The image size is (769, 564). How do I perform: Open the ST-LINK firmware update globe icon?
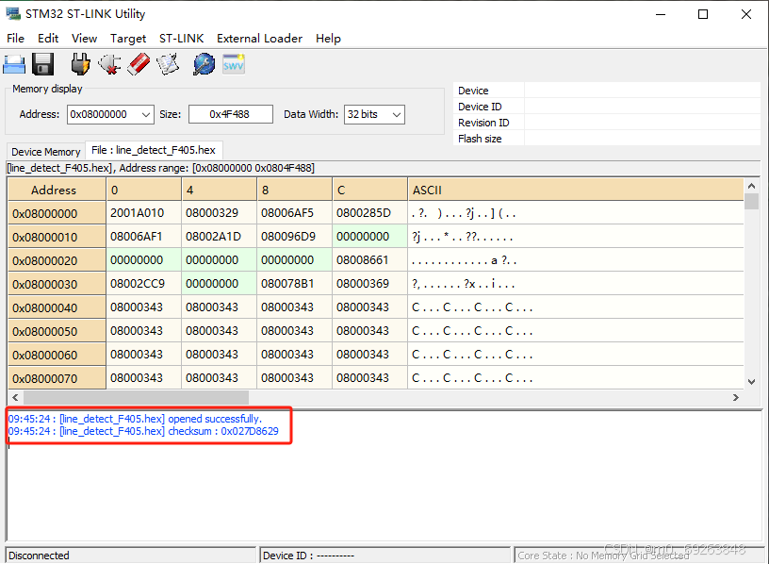[204, 64]
